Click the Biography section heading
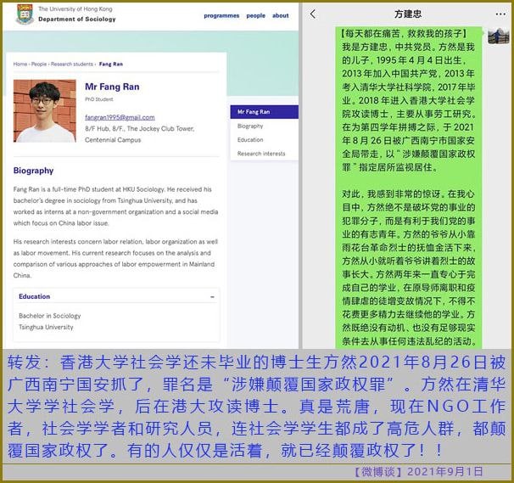Viewport: 514px width, 483px height. click(x=34, y=171)
